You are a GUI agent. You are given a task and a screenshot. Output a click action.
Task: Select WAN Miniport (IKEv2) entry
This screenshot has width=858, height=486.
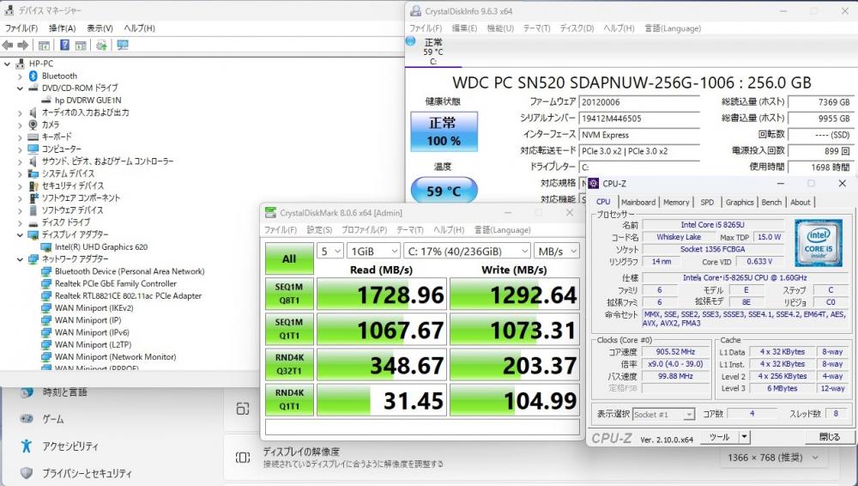pyautogui.click(x=94, y=308)
